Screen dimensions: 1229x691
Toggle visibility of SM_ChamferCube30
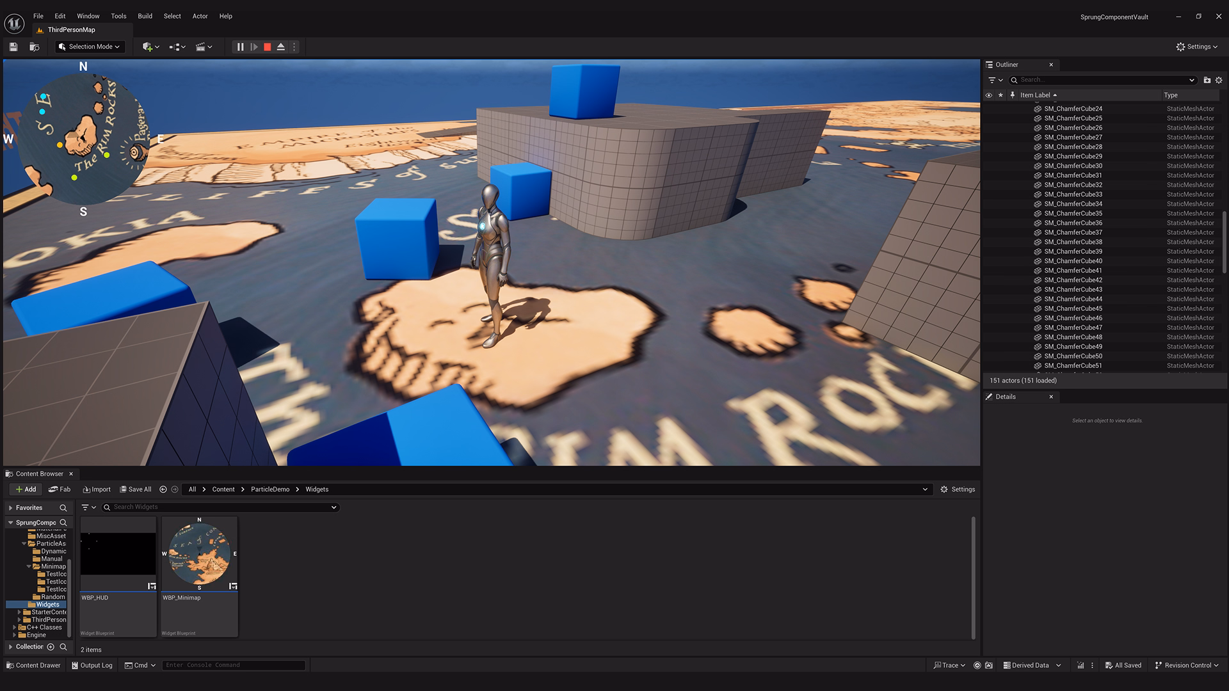coord(989,166)
